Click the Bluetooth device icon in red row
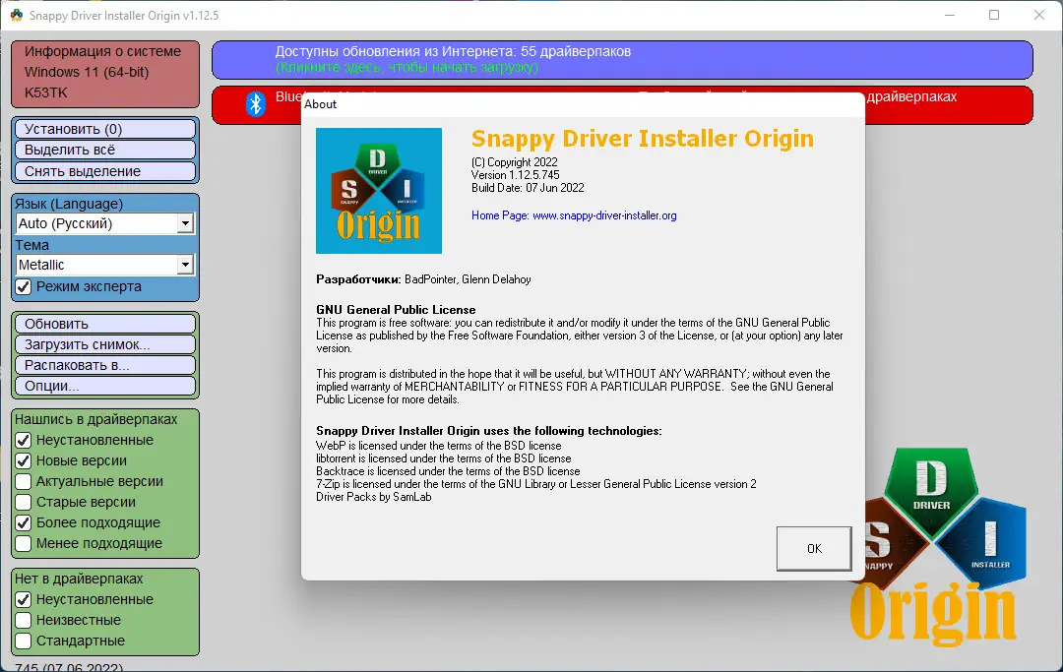Image resolution: width=1063 pixels, height=672 pixels. click(x=256, y=104)
